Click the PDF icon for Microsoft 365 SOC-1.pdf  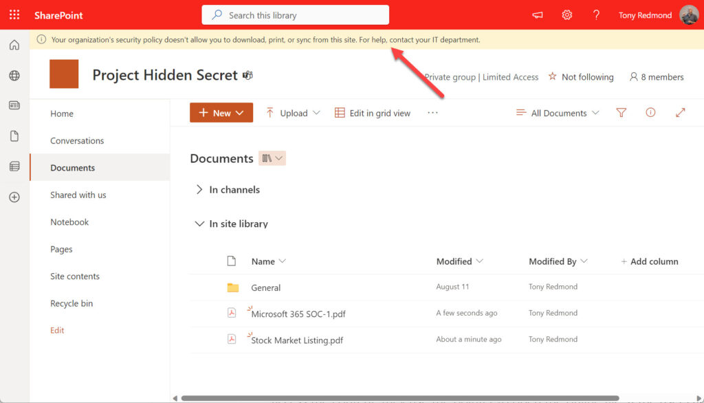[232, 313]
